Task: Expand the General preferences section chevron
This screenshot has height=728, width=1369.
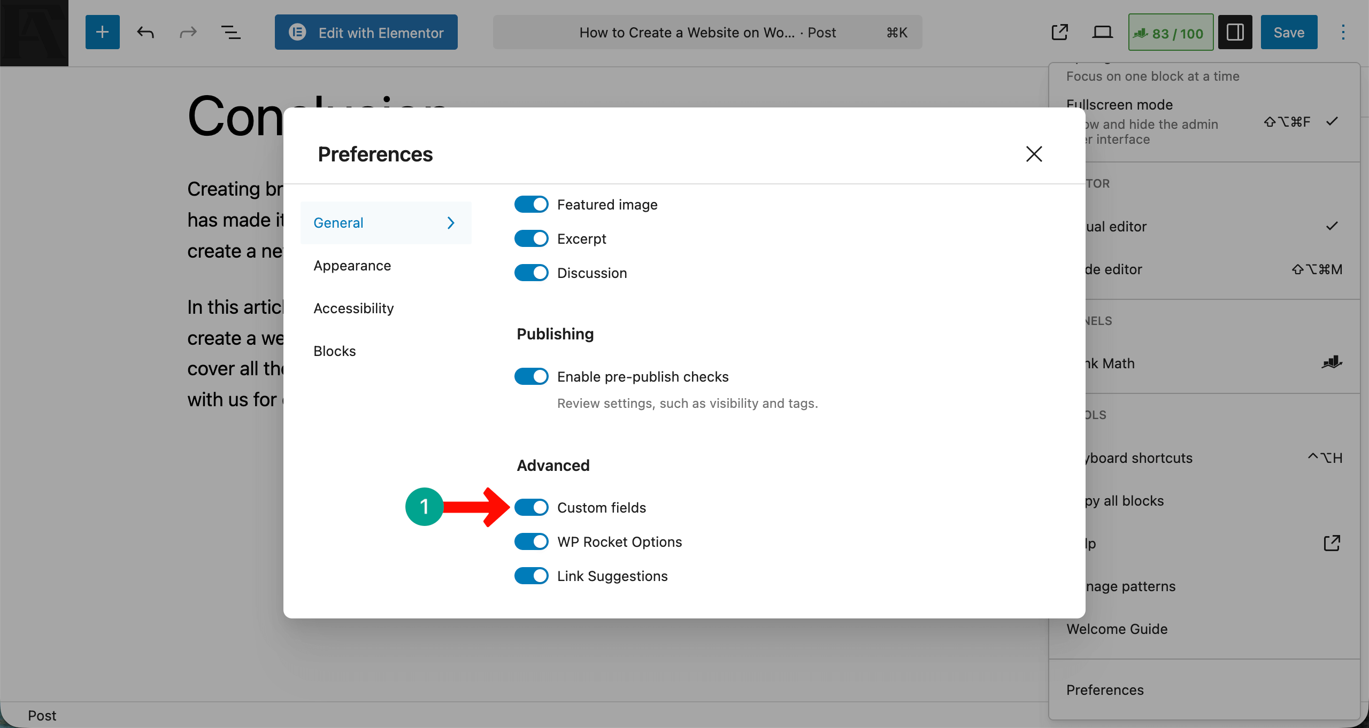Action: pos(450,222)
